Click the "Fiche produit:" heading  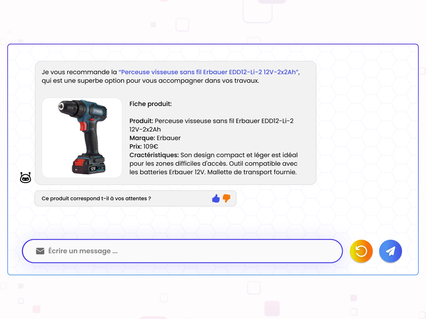click(x=150, y=104)
